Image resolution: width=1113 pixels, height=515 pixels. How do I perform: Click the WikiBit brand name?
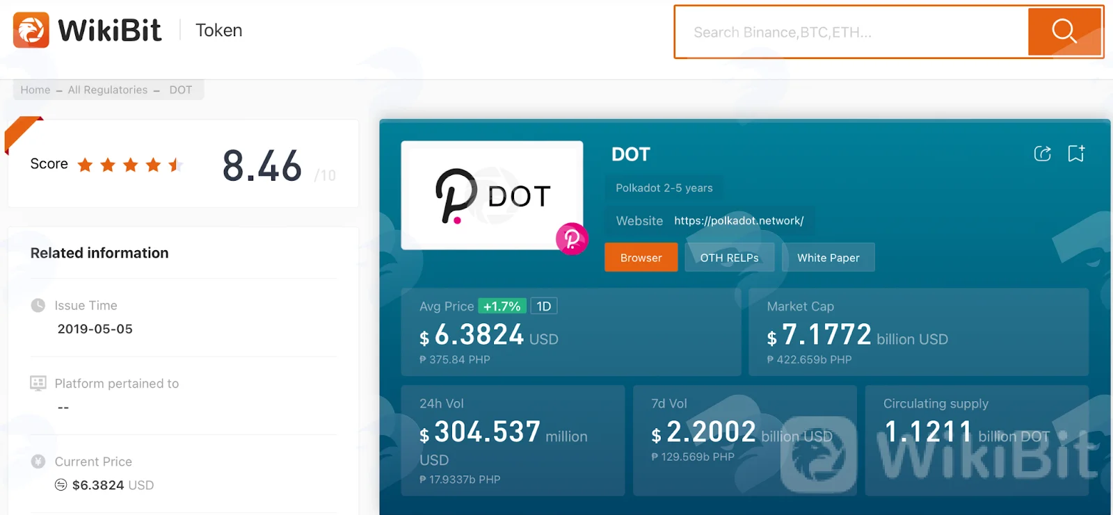point(110,30)
